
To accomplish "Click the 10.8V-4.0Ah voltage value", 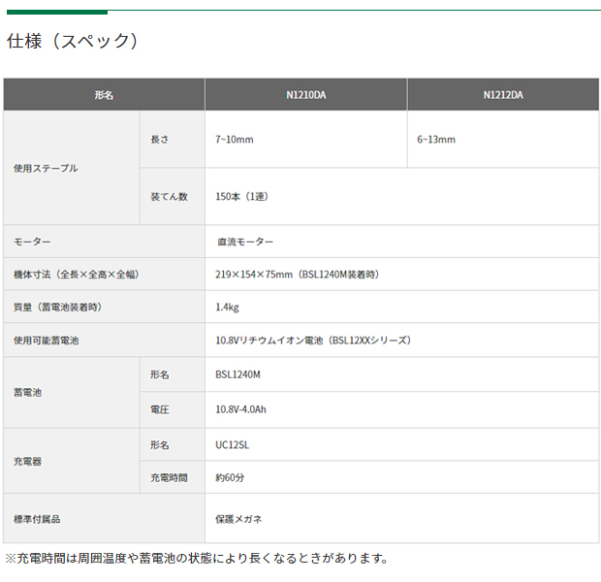I will (240, 410).
